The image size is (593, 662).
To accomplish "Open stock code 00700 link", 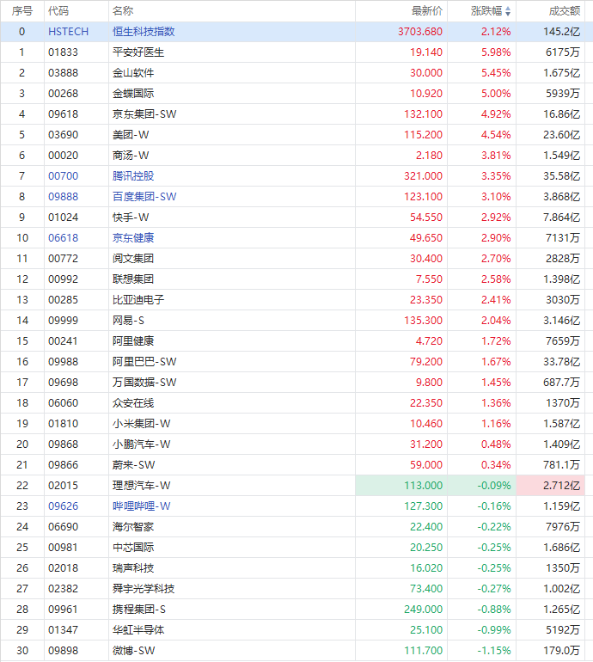I will pyautogui.click(x=64, y=176).
